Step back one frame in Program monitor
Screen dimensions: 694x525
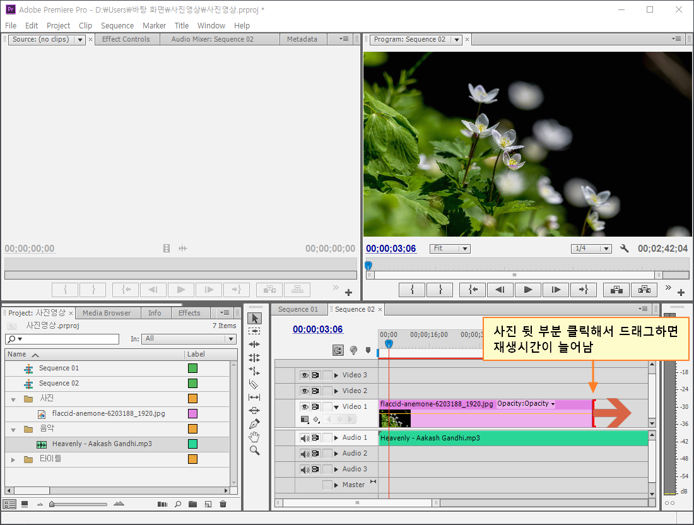500,290
